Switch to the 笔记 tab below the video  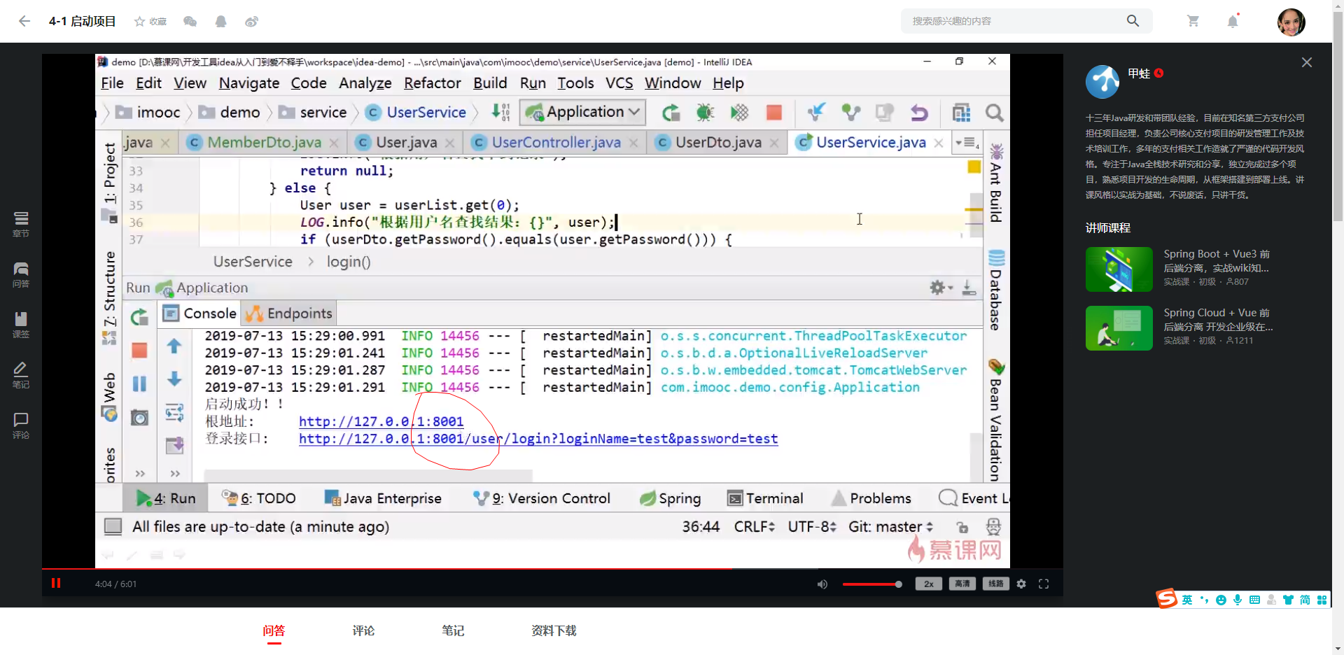pos(453,631)
